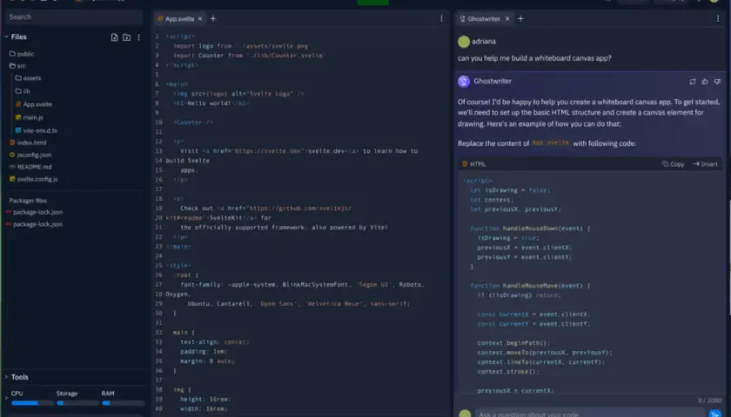Screen dimensions: 731x417
Task: Open README.md from file tree
Action: [x=35, y=167]
